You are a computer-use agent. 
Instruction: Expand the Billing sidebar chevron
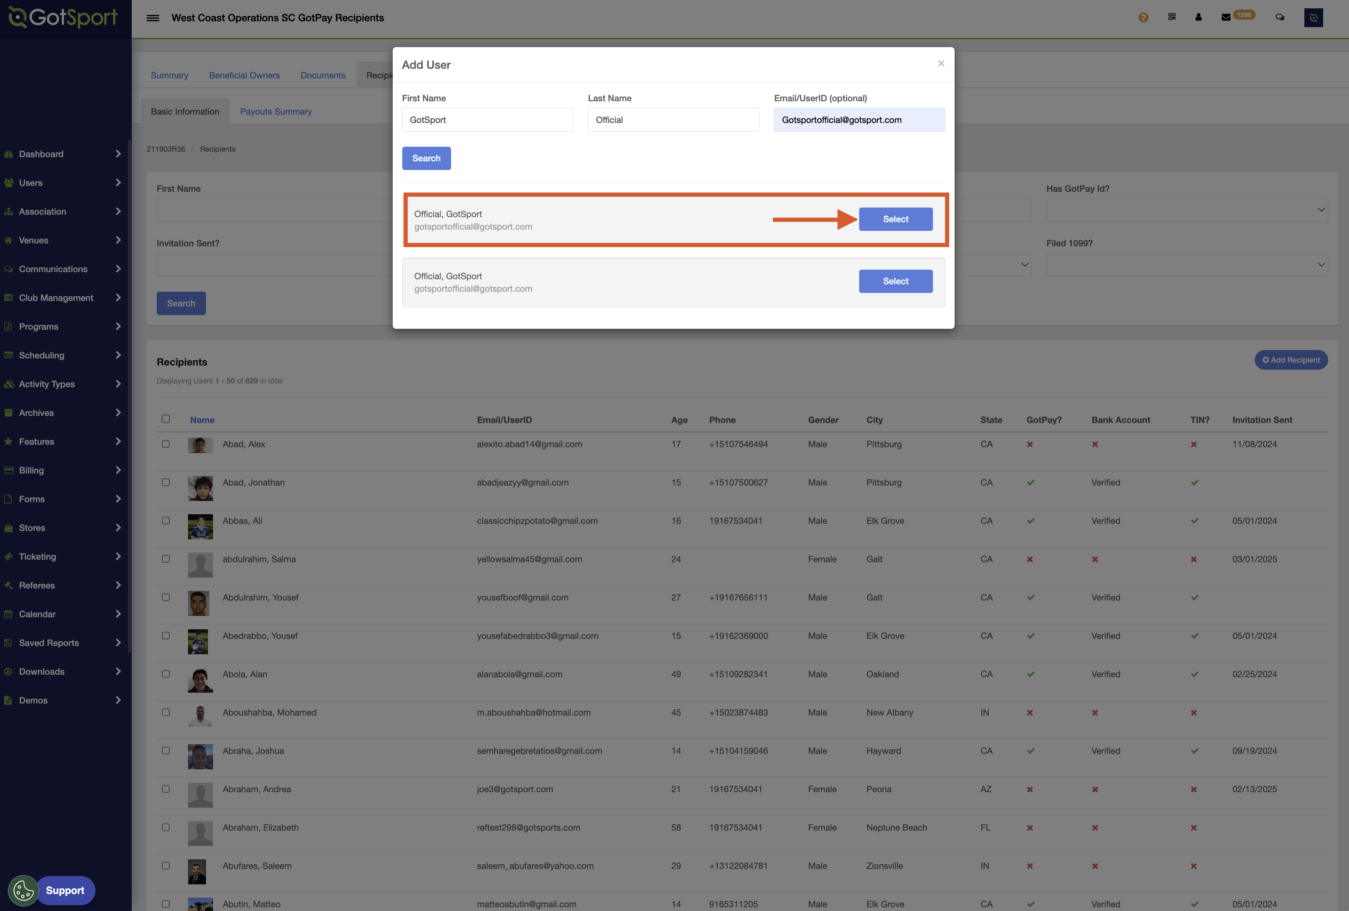pyautogui.click(x=118, y=471)
